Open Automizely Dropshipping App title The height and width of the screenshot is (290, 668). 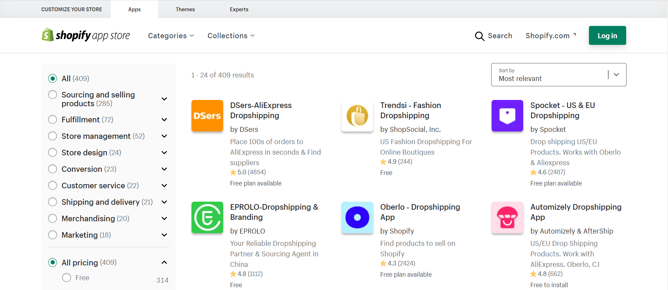point(576,212)
